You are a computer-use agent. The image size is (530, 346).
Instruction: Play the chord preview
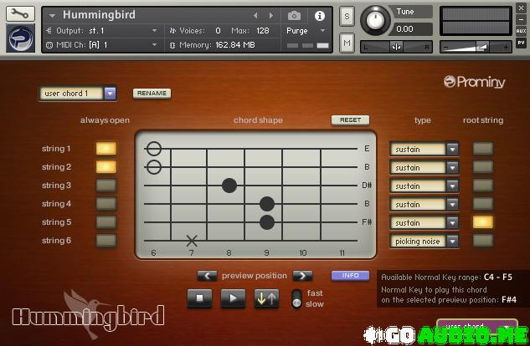233,298
